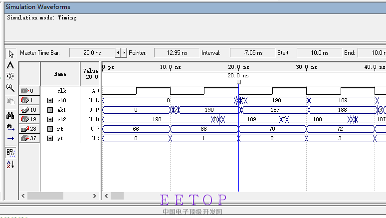Expand the ek2 bus
This screenshot has width=386, height=218.
pyautogui.click(x=50, y=119)
